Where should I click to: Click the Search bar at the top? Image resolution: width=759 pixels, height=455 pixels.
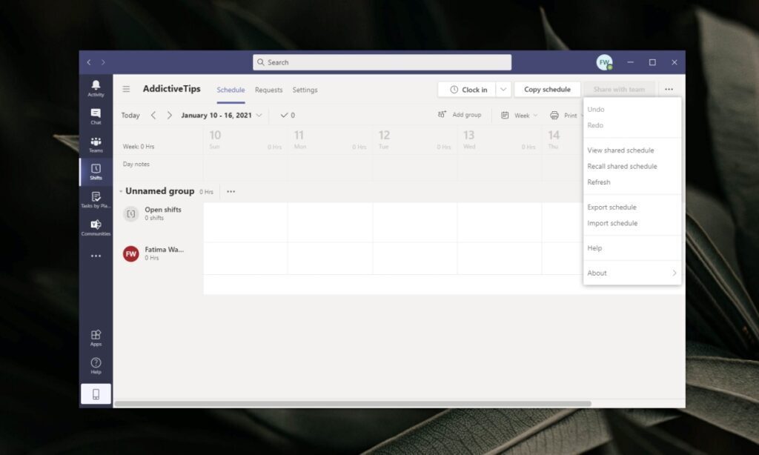380,62
